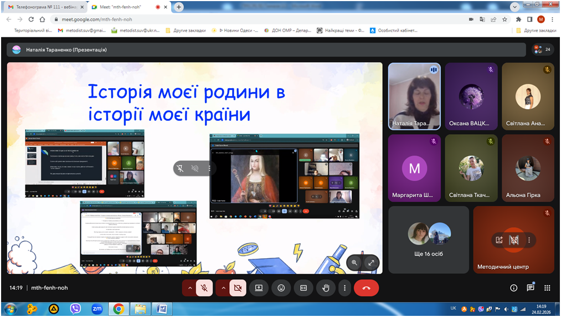Open the emoji reactions panel
Image resolution: width=561 pixels, height=317 pixels.
(281, 288)
